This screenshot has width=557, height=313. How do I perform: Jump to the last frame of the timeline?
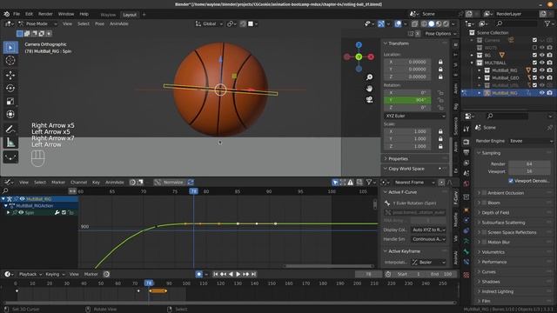pos(253,274)
